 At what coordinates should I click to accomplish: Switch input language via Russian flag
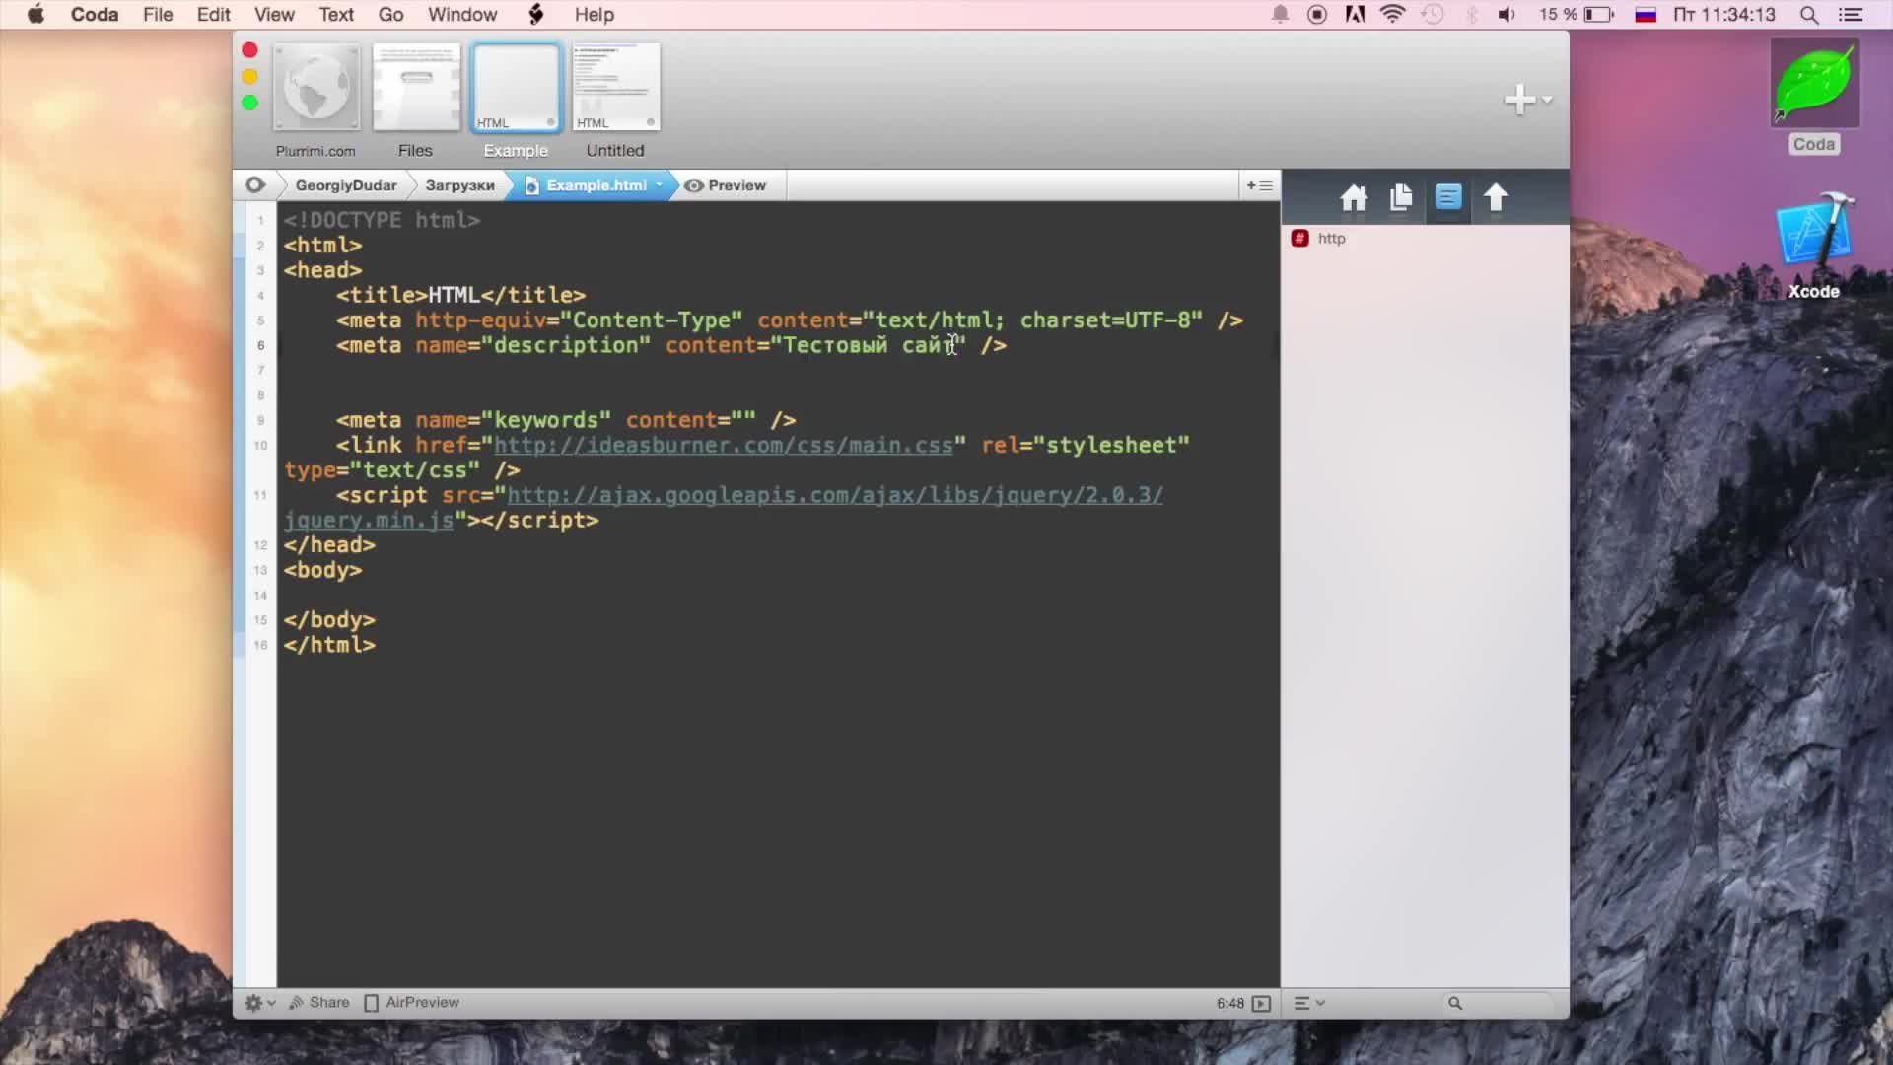1646,15
